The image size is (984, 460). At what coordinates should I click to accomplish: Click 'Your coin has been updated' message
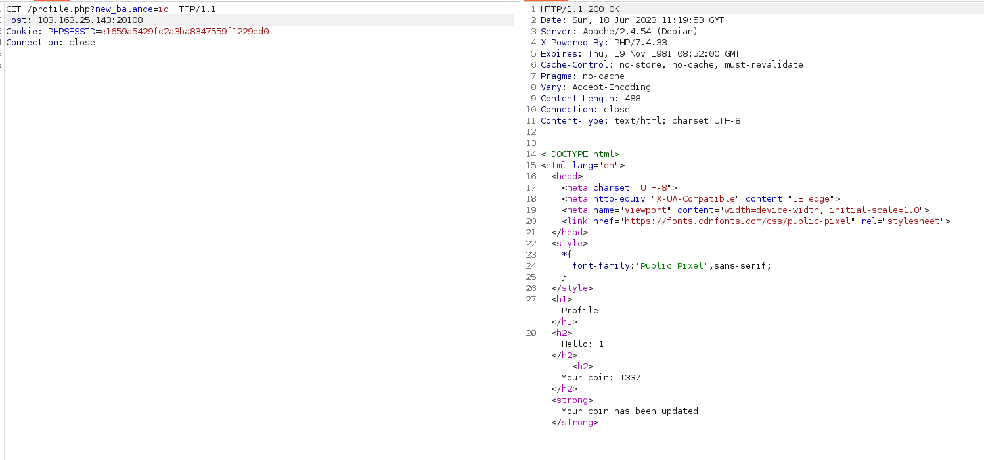tap(629, 411)
